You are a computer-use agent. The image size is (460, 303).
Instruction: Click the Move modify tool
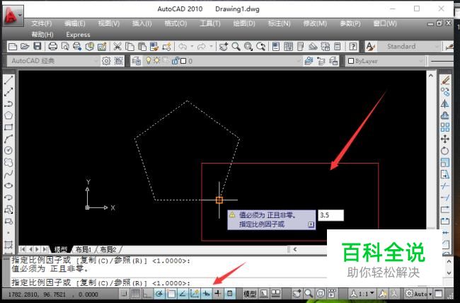click(445, 139)
